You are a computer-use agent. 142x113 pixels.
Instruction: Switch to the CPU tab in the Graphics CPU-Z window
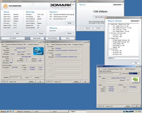[x=99, y=69]
